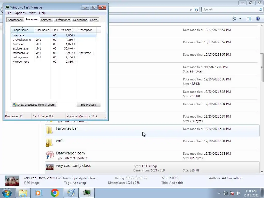The height and width of the screenshot is (198, 264).
Task: Click the Explorer vertical scrollbar thumb
Action: coord(262,67)
